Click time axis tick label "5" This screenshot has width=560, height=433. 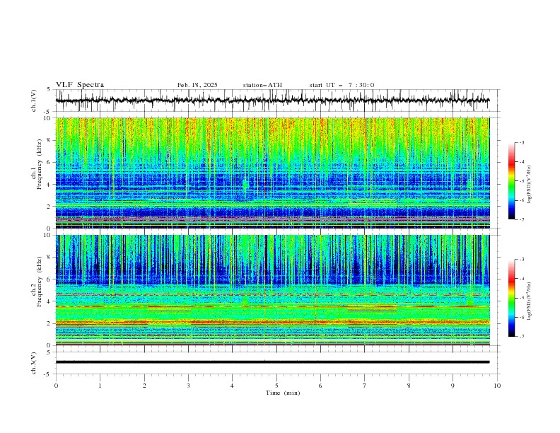pyautogui.click(x=276, y=386)
